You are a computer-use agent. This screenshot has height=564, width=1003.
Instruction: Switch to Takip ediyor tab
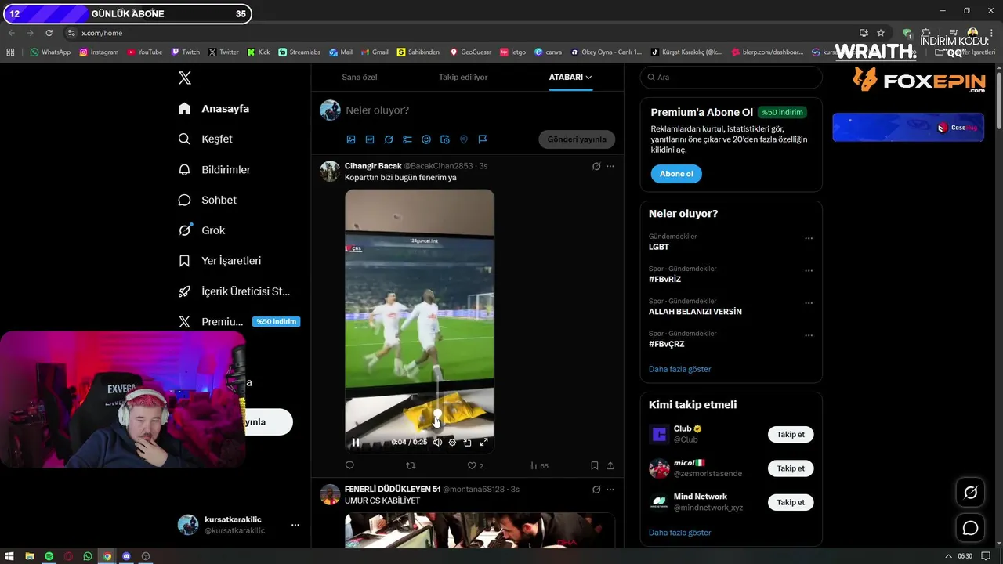click(x=463, y=77)
